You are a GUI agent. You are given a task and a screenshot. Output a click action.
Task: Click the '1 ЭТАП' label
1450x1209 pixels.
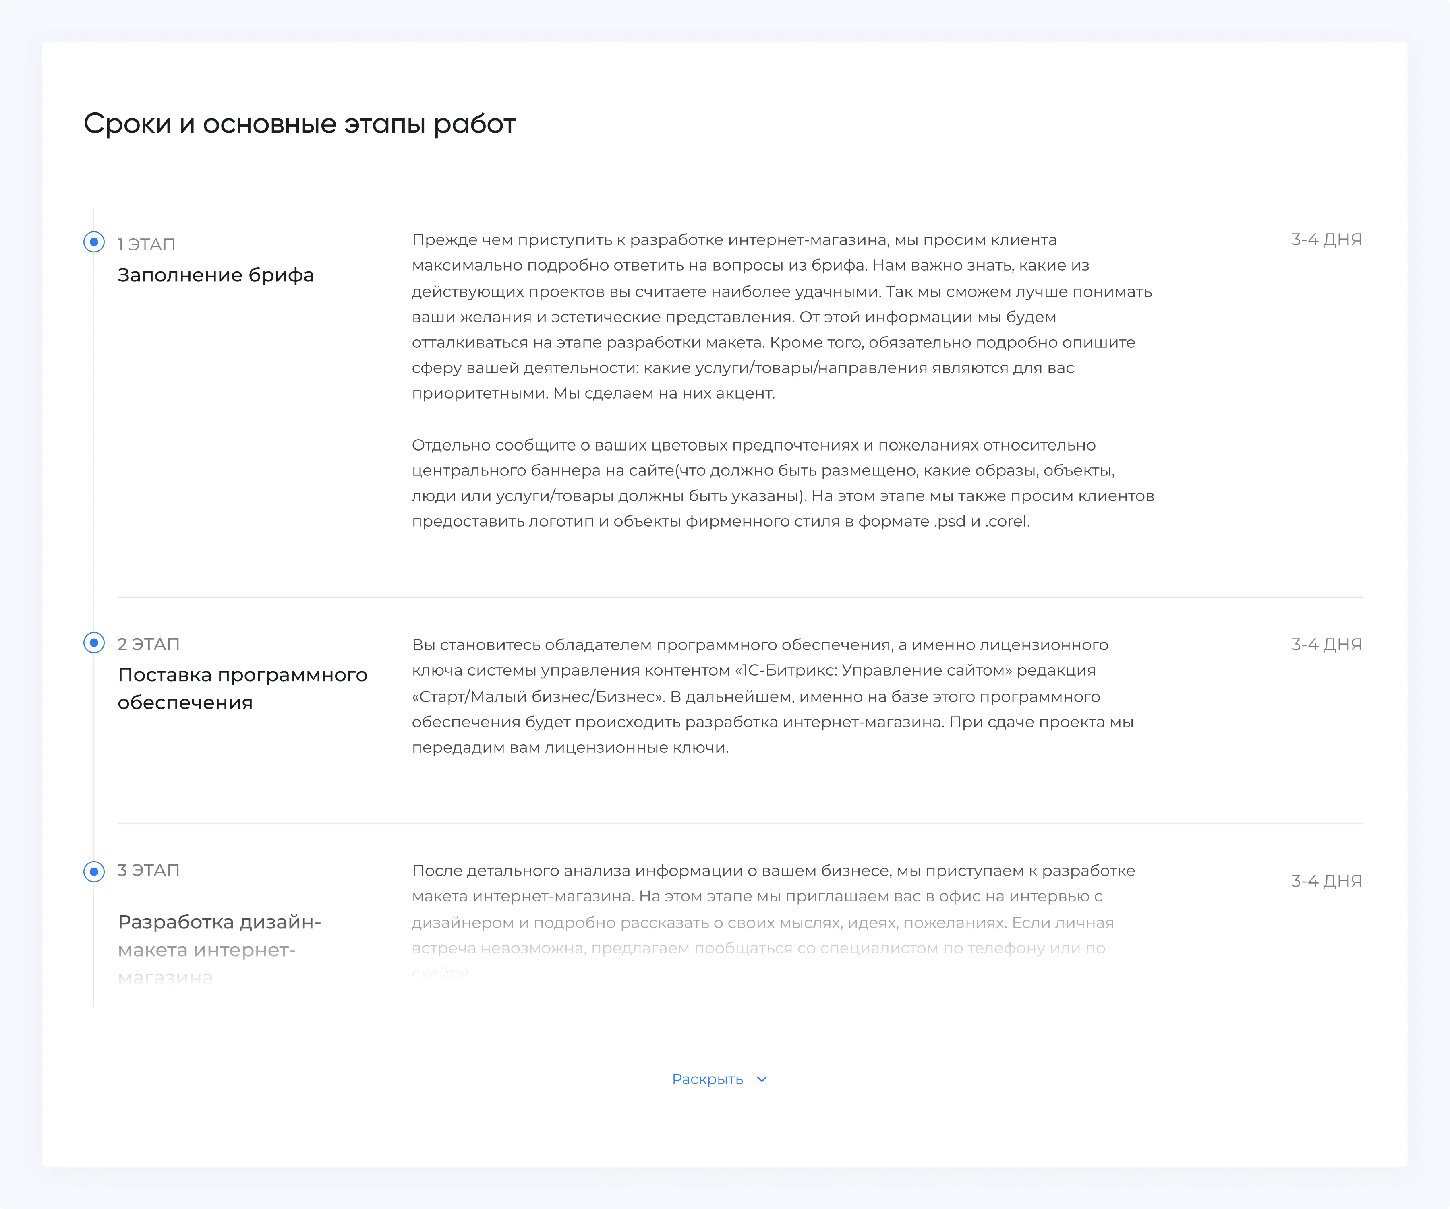click(146, 244)
